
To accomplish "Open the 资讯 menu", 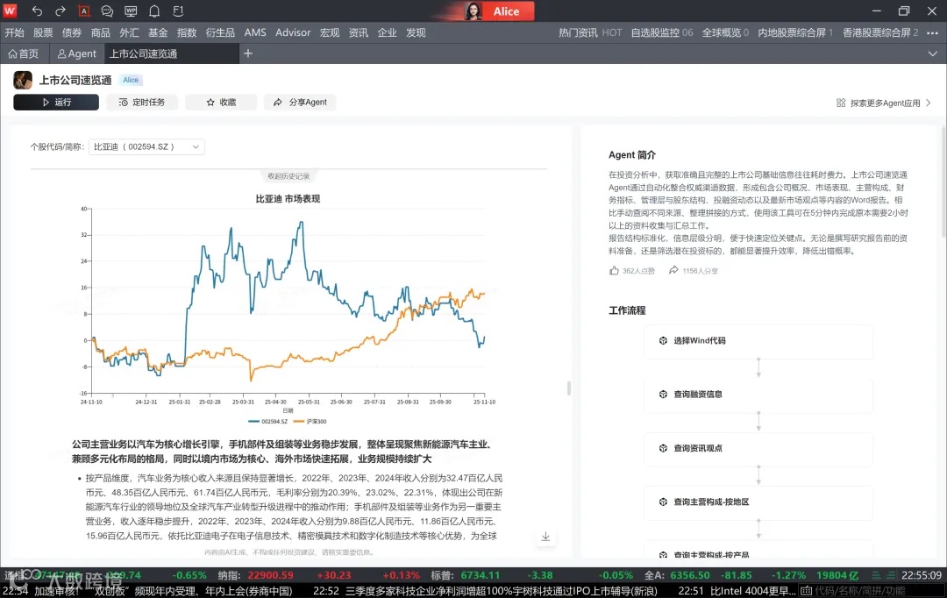I will click(x=358, y=32).
